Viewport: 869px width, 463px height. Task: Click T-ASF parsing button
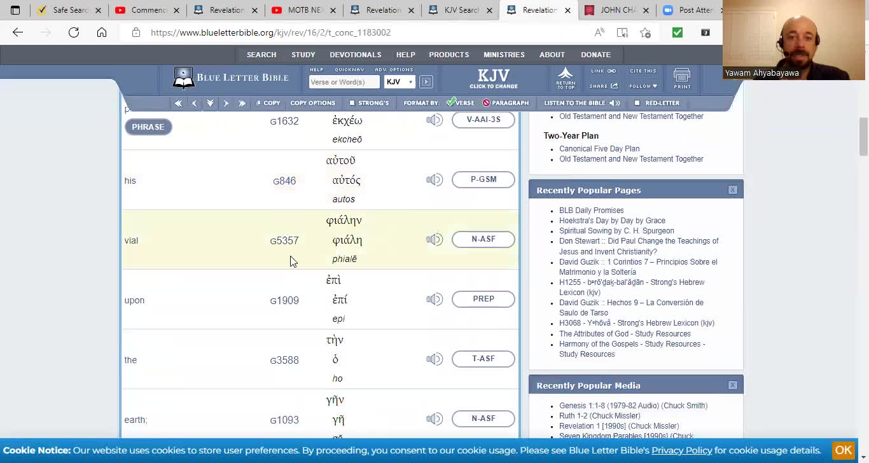(483, 359)
